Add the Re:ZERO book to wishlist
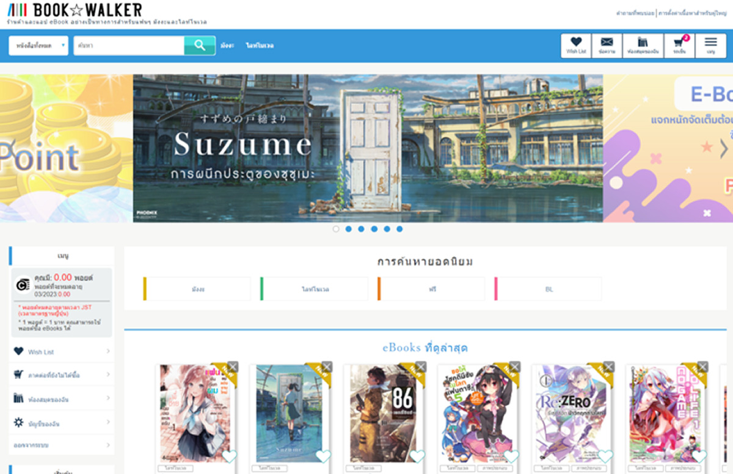 [x=604, y=454]
